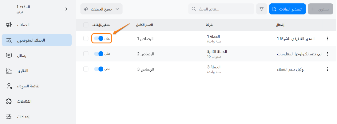The height and width of the screenshot is (124, 337).
Task: Click the megaphone icon beside الحملات
Action: click(x=9, y=25)
